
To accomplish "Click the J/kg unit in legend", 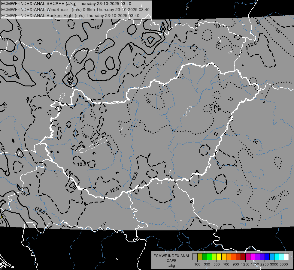I will pos(172,265).
